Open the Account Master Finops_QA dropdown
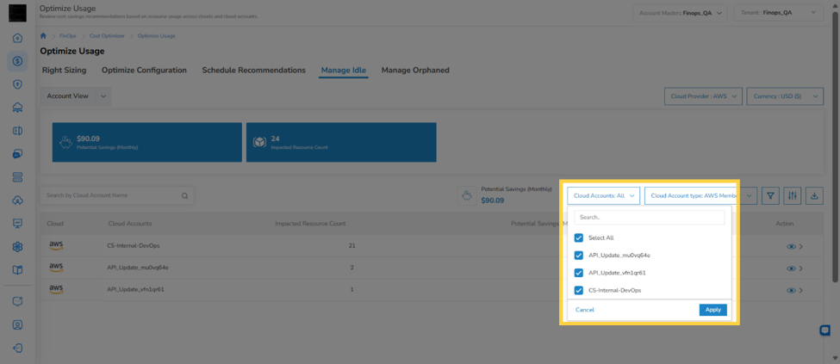The width and height of the screenshot is (840, 364). tap(680, 12)
